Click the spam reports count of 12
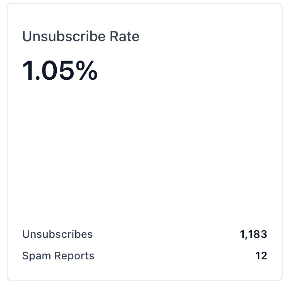 click(x=261, y=256)
